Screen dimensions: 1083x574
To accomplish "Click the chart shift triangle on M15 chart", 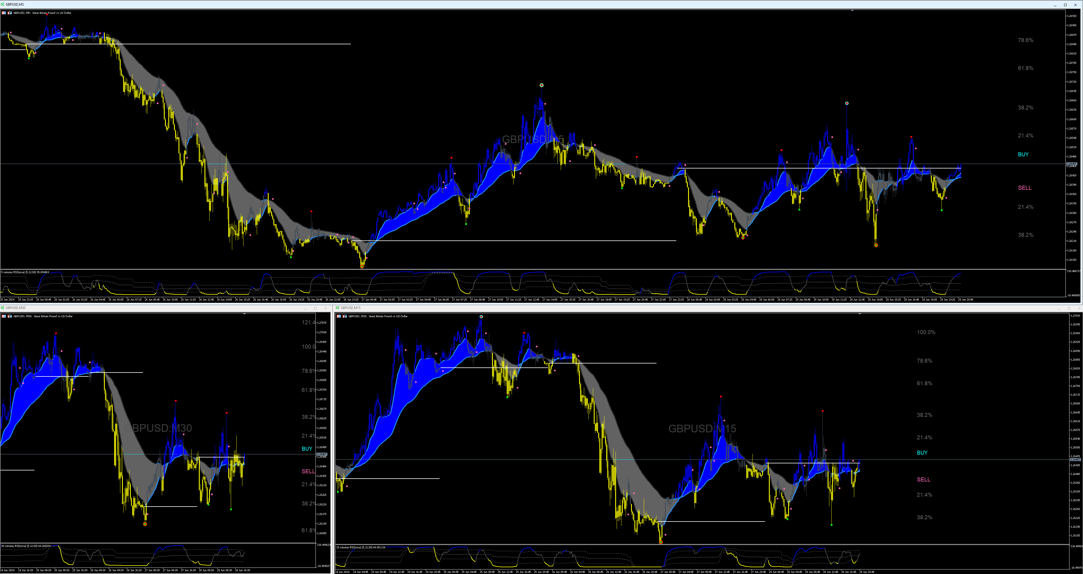I will click(x=860, y=314).
